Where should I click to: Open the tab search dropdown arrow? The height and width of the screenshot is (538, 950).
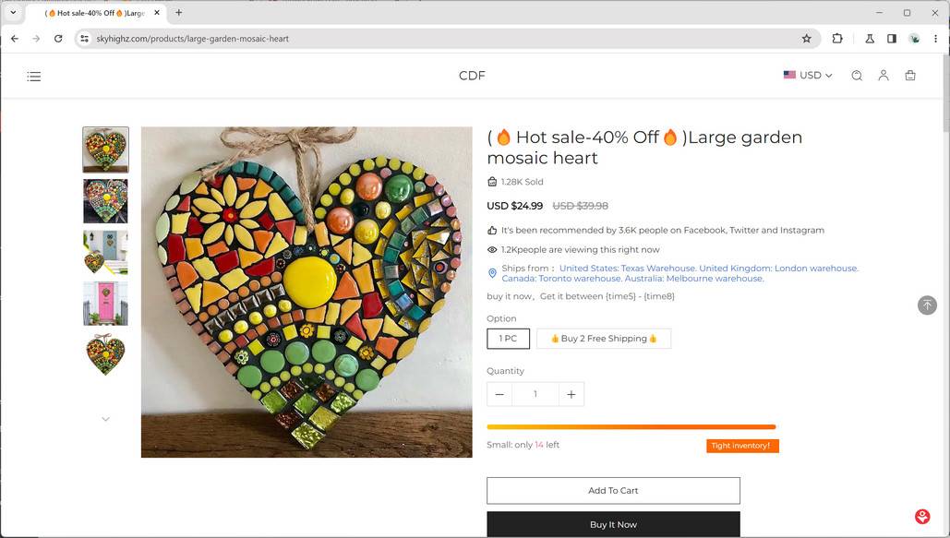(13, 13)
